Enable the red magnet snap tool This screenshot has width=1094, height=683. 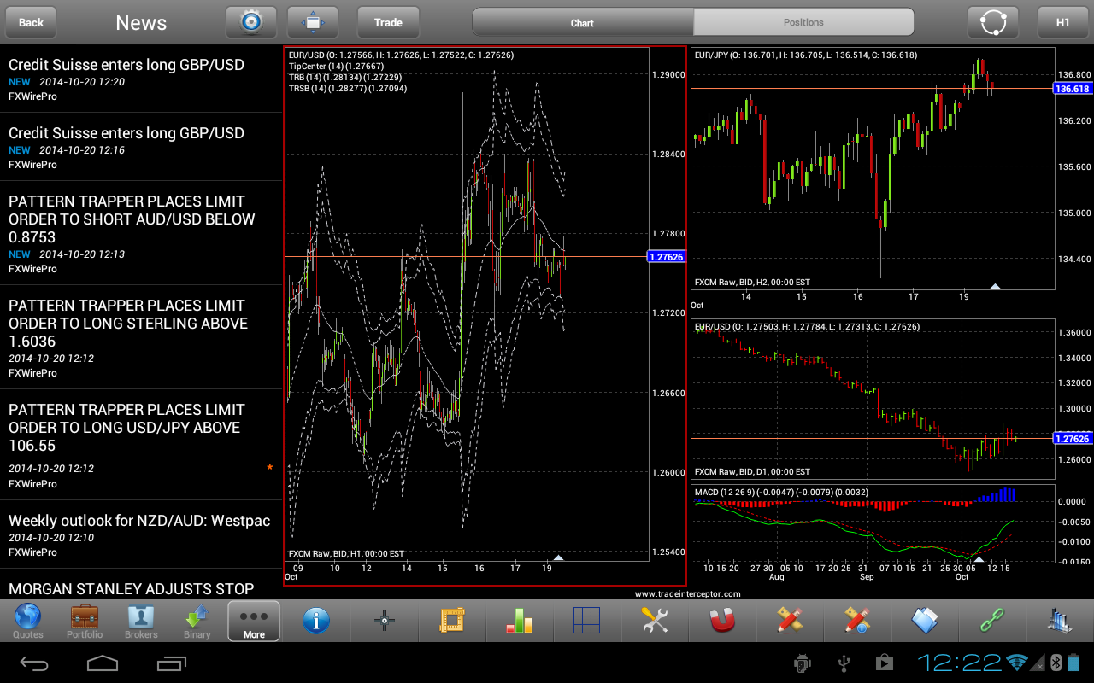pyautogui.click(x=722, y=621)
